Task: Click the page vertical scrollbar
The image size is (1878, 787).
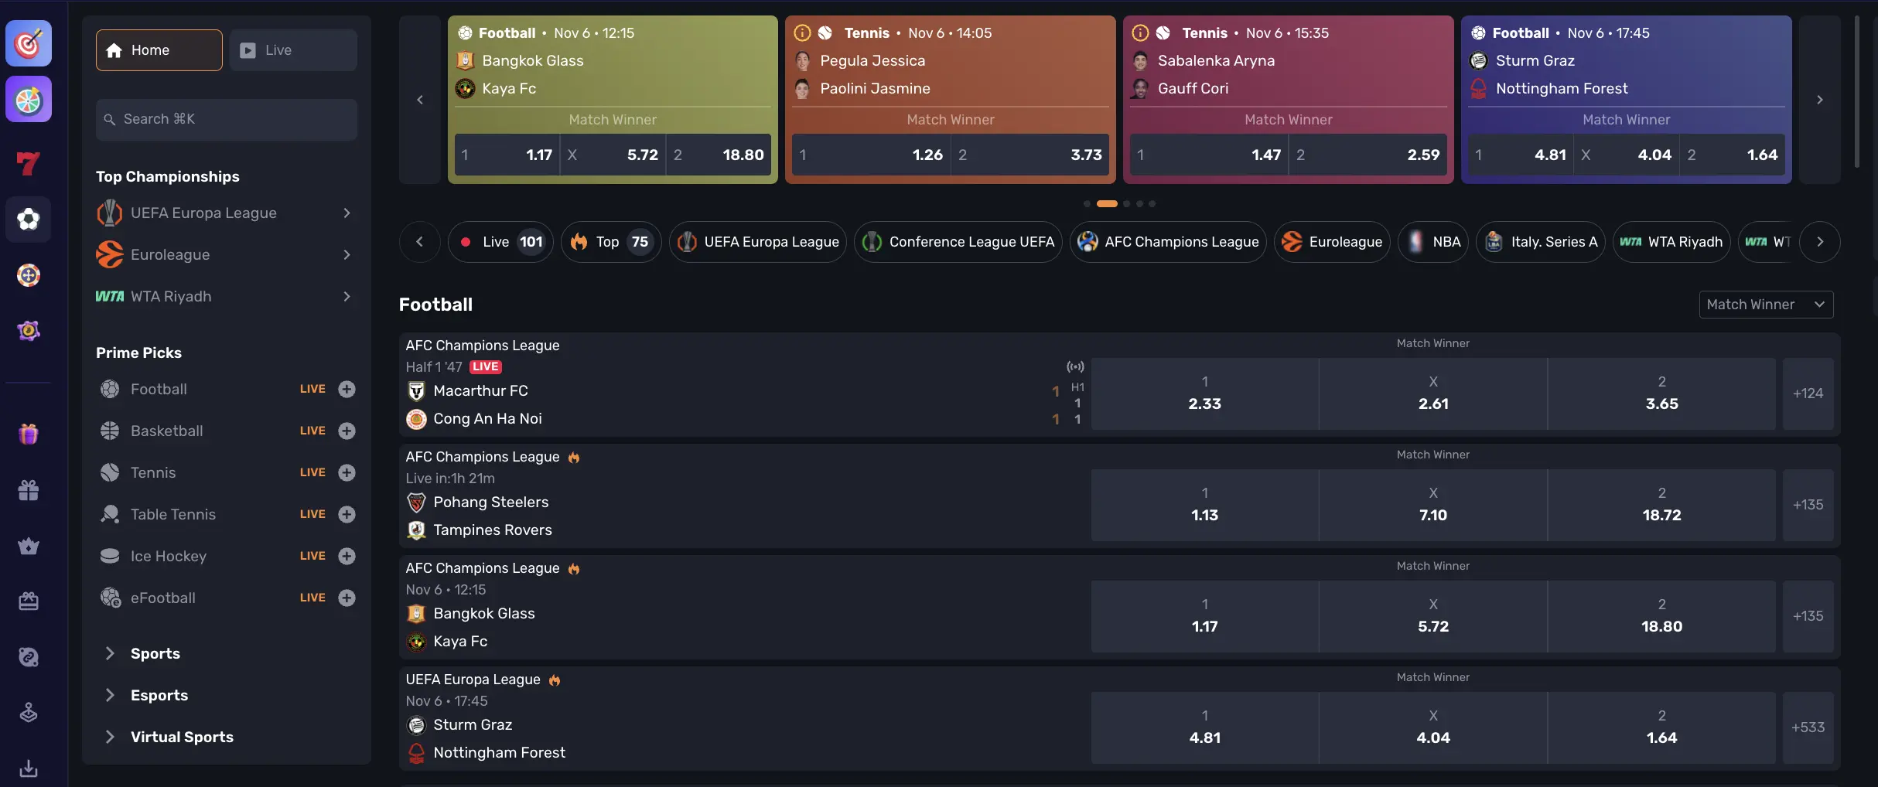Action: tap(1856, 91)
